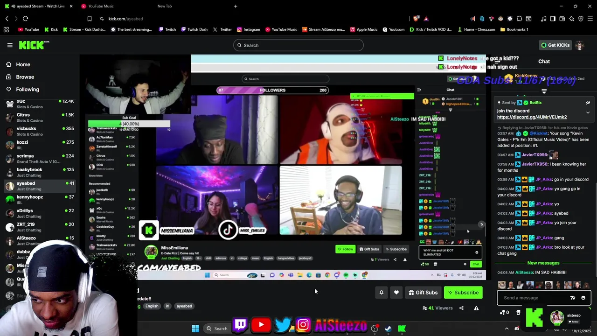Click the English stream tag
Screen dimensions: 597x336
[x=152, y=306]
